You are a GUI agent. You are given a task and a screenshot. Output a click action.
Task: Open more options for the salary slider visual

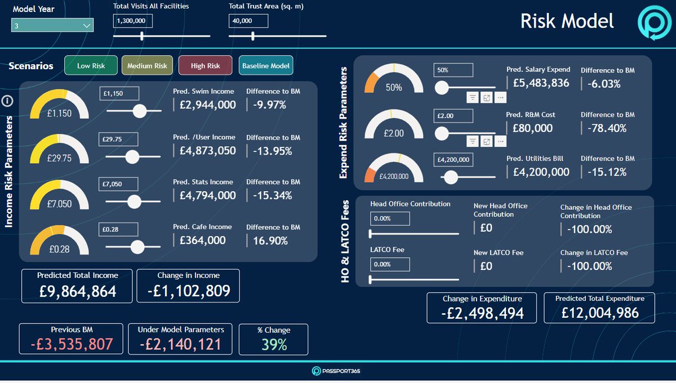[x=499, y=97]
